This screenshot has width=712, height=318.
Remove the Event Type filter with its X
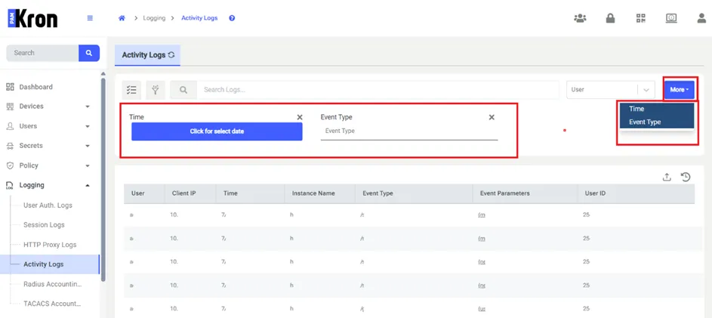point(492,117)
